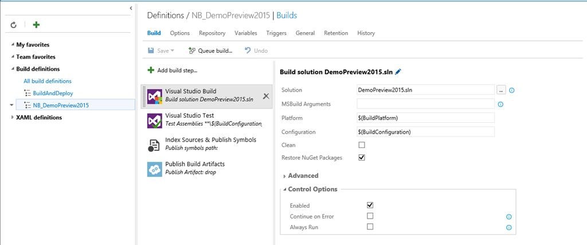Screen dimensions: 587x245
Task: Show info for Always Run
Action: pyautogui.click(x=509, y=227)
